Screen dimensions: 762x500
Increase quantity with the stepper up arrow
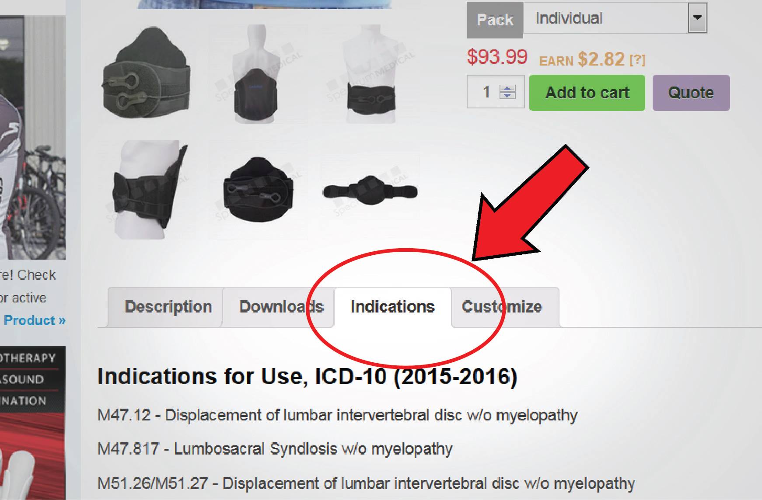tap(507, 88)
